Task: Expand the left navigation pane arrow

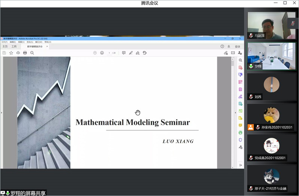Action: click(2, 112)
